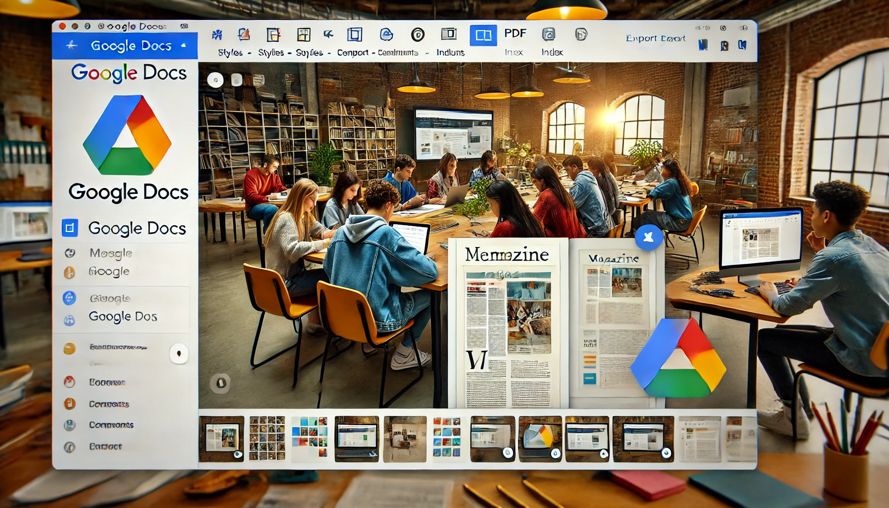
Task: Open the Conport toolbar menu label
Action: tap(353, 53)
